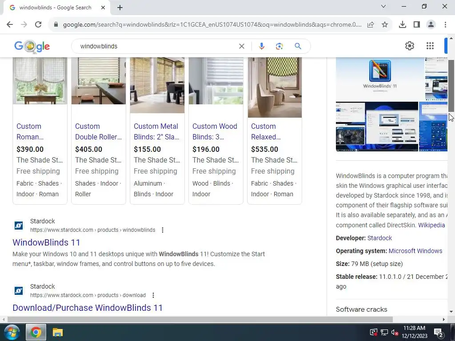Open options for stardock.com products windowblinds result
The image size is (455, 341).
163,230
